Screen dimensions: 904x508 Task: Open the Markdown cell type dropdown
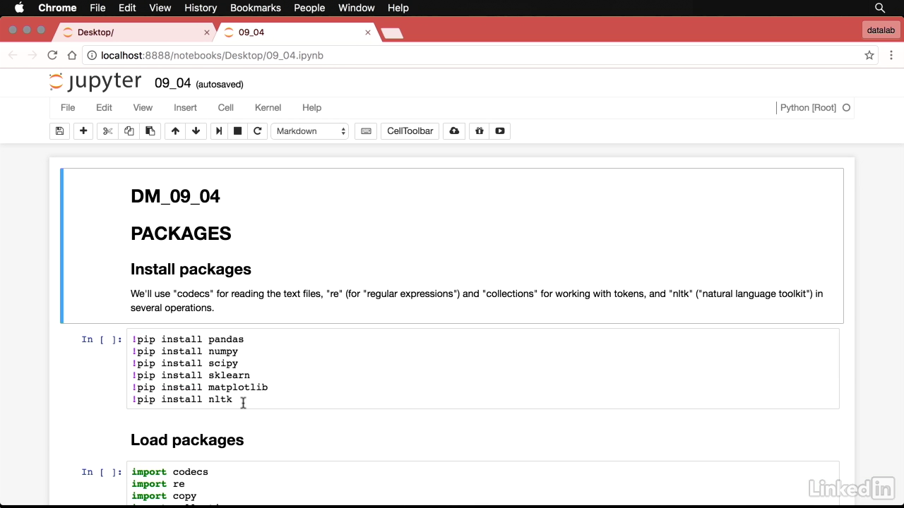(310, 131)
